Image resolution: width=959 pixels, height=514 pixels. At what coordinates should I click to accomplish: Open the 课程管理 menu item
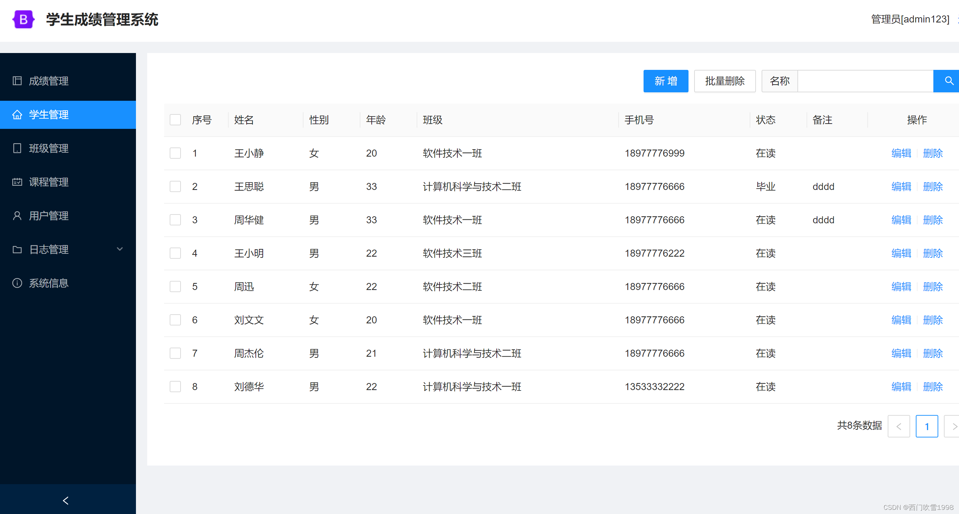68,182
